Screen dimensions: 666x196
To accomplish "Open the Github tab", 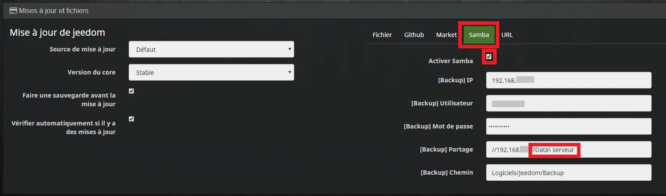I will [x=414, y=35].
